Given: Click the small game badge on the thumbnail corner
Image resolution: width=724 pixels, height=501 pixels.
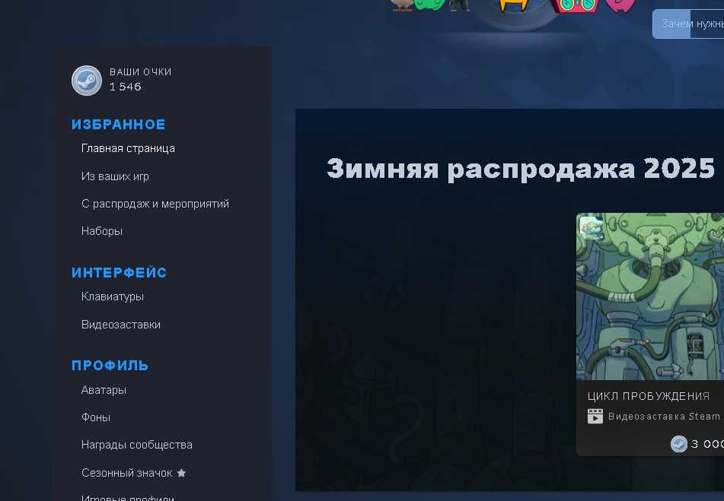Looking at the screenshot, I should pos(592,228).
